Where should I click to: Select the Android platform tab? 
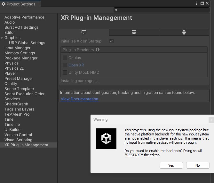184,32
